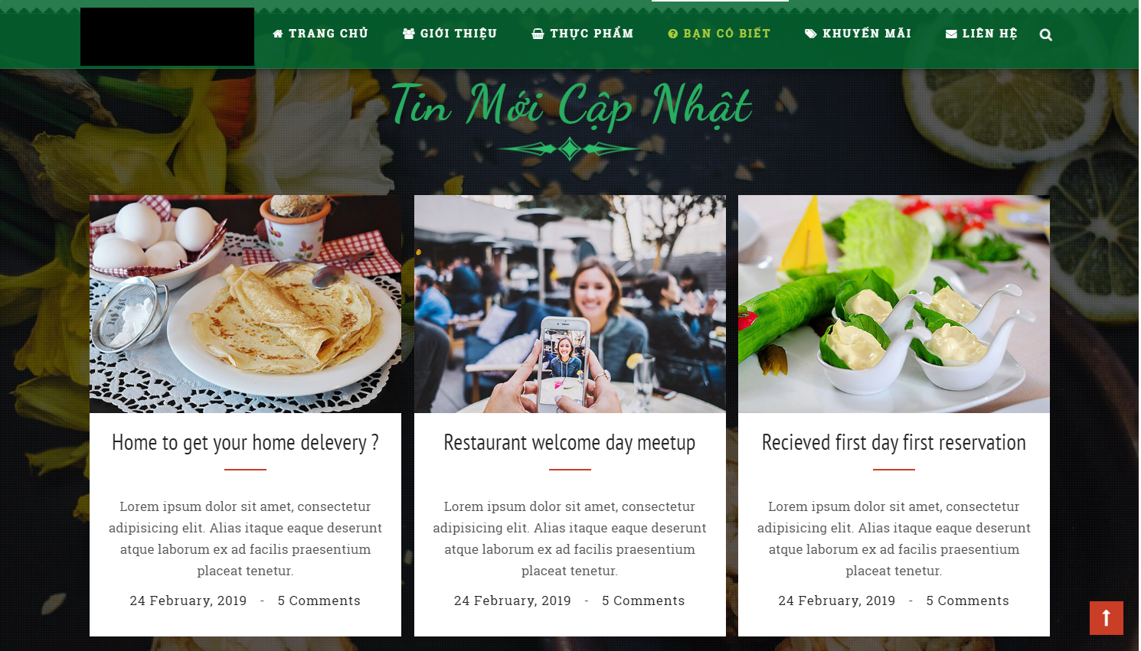
Task: Open the Liên Hệ contact page
Action: (x=981, y=34)
